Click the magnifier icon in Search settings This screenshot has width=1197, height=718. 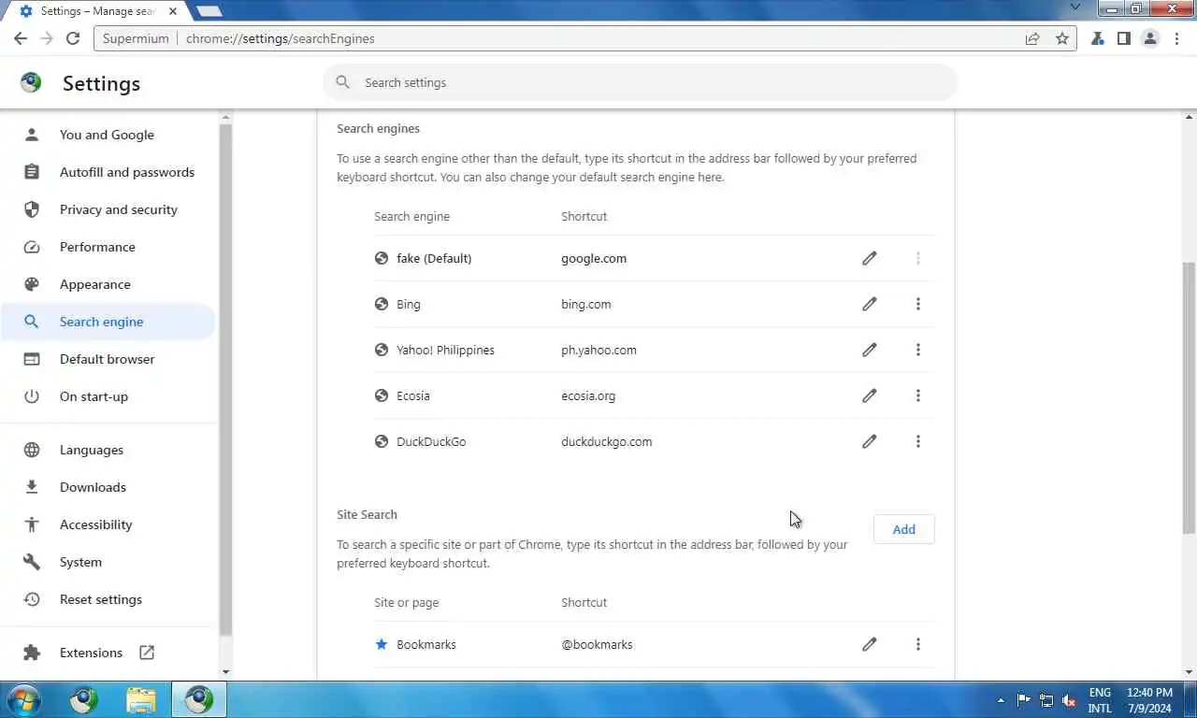(343, 82)
